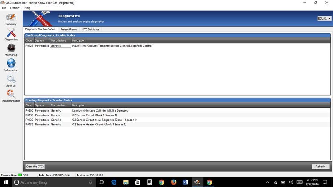Image resolution: width=333 pixels, height=187 pixels.
Task: Switch to Diagnostic Trouble Codes tab
Action: (x=40, y=29)
